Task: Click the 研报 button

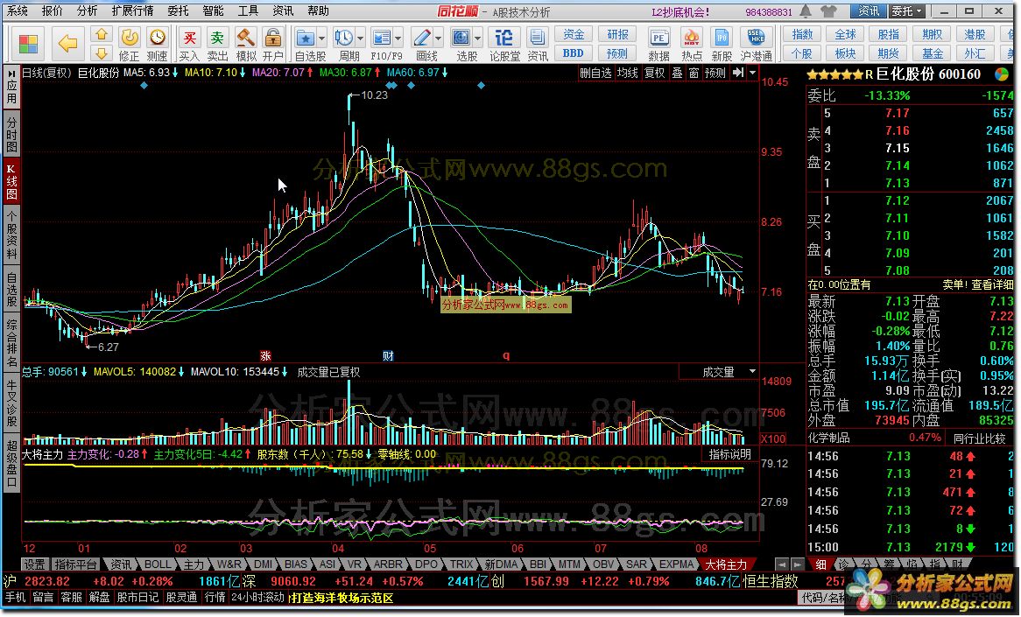Action: 617,34
